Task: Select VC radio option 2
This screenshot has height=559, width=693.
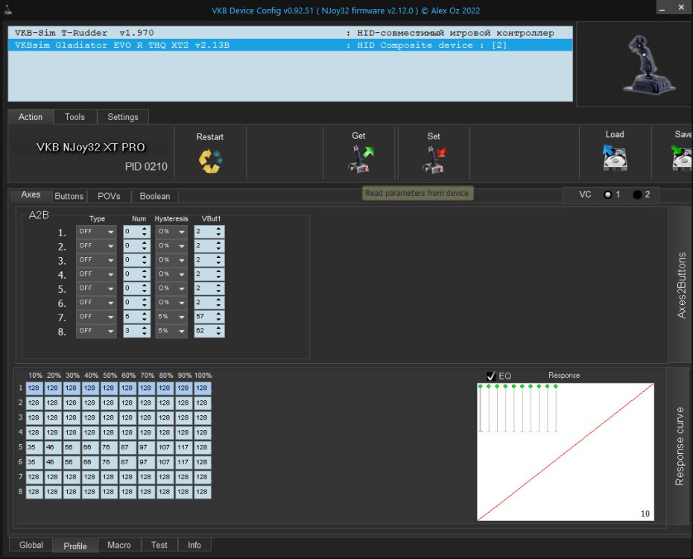Action: [637, 195]
